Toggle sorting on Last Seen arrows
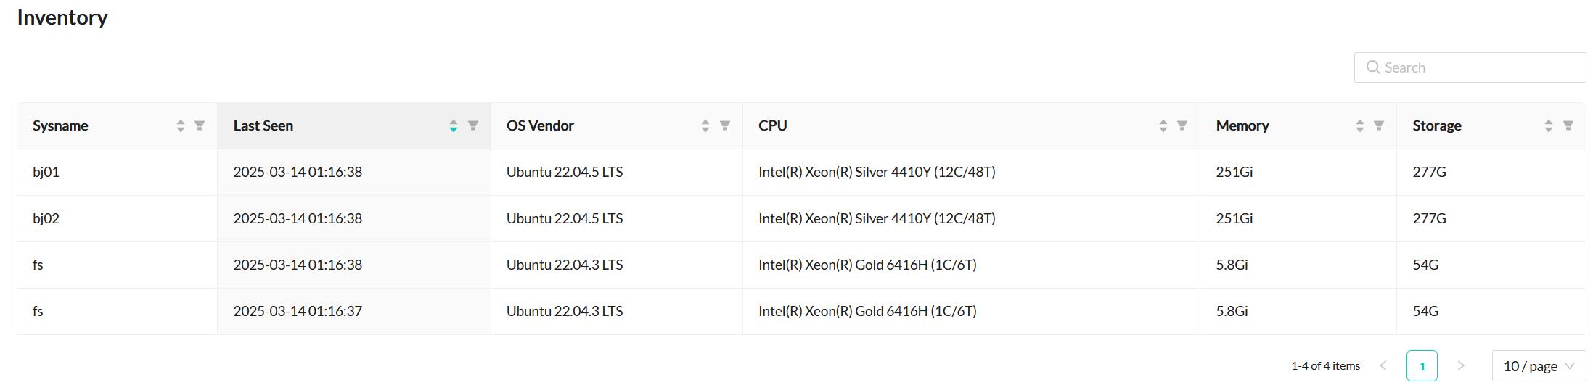 click(x=454, y=125)
